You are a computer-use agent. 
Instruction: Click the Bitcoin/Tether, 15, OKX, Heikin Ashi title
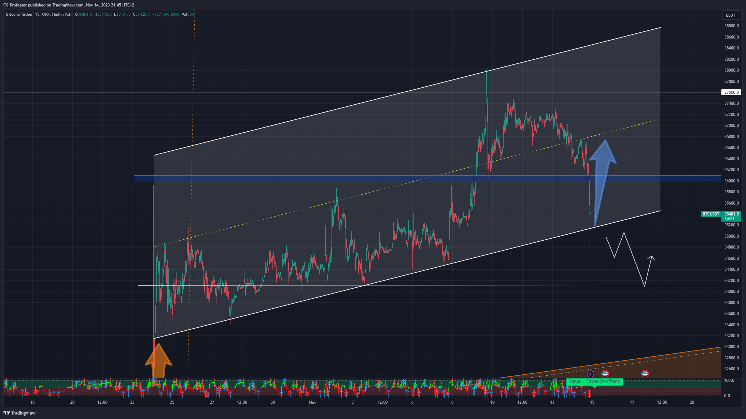coord(39,14)
